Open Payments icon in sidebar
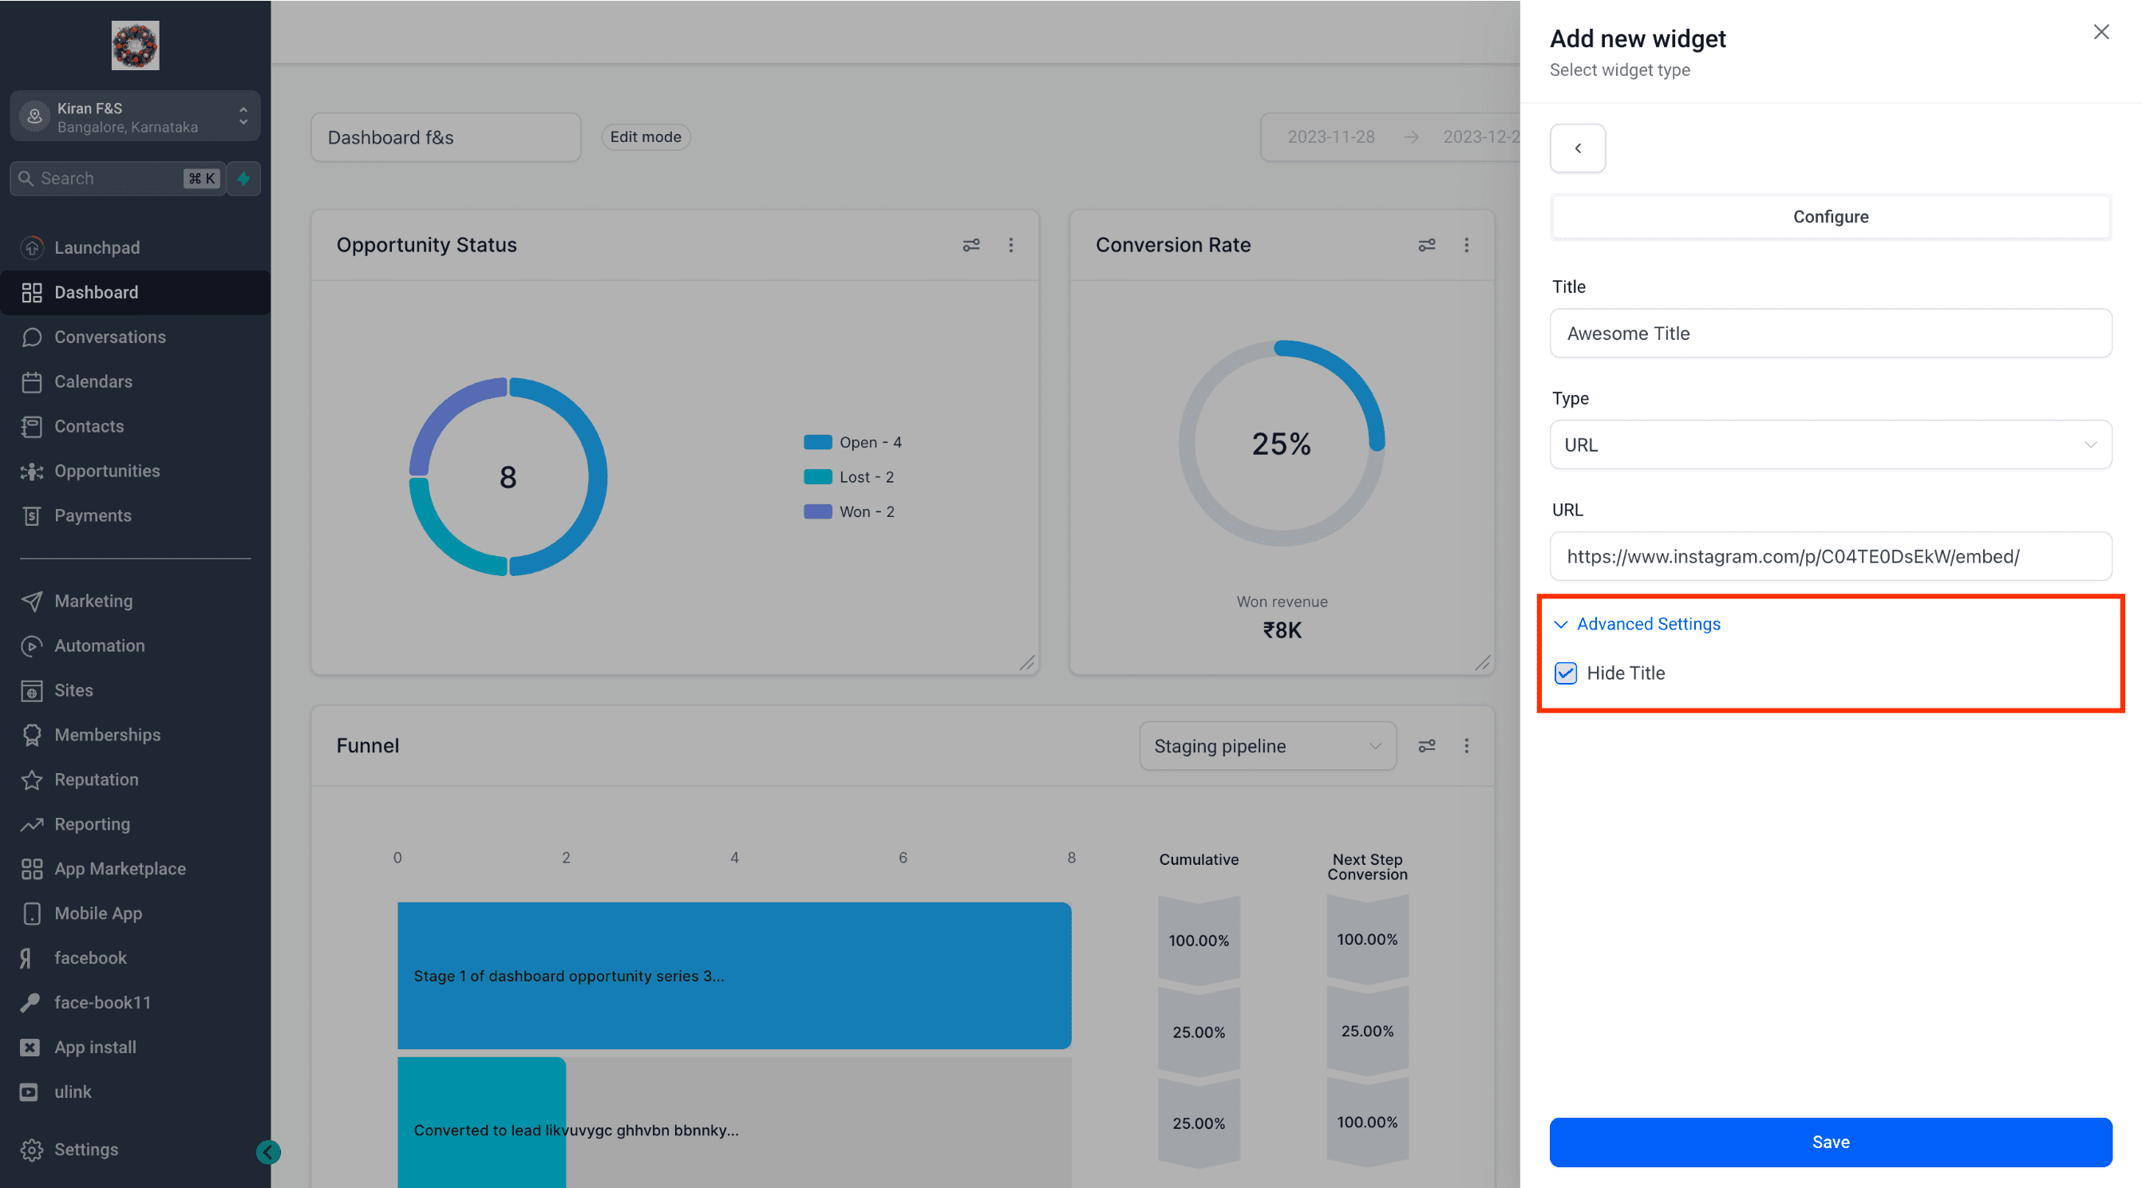The image size is (2142, 1188). click(32, 515)
